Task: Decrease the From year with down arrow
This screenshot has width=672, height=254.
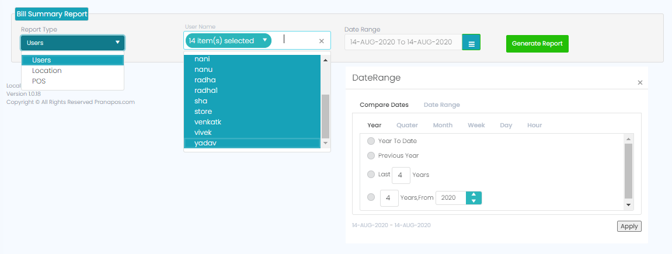Action: (x=473, y=201)
